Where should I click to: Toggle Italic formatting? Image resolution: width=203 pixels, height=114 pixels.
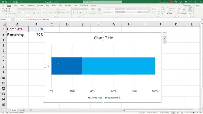tap(22, 13)
